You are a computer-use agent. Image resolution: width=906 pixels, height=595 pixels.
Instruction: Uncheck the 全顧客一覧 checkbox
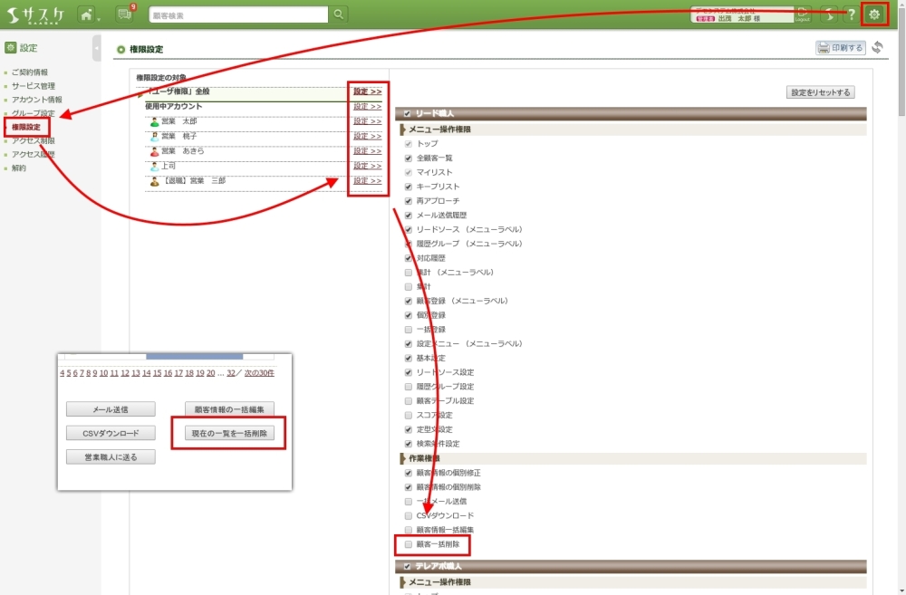(x=408, y=158)
